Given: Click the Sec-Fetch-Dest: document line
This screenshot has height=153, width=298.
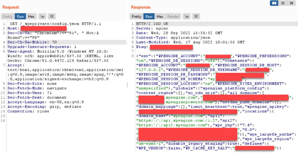Looking at the screenshot, I should click(x=37, y=97).
